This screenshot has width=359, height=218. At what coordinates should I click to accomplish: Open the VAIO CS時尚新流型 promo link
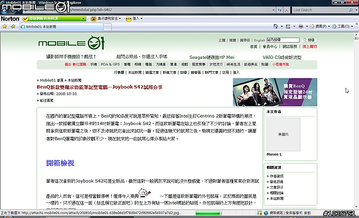click(x=282, y=57)
